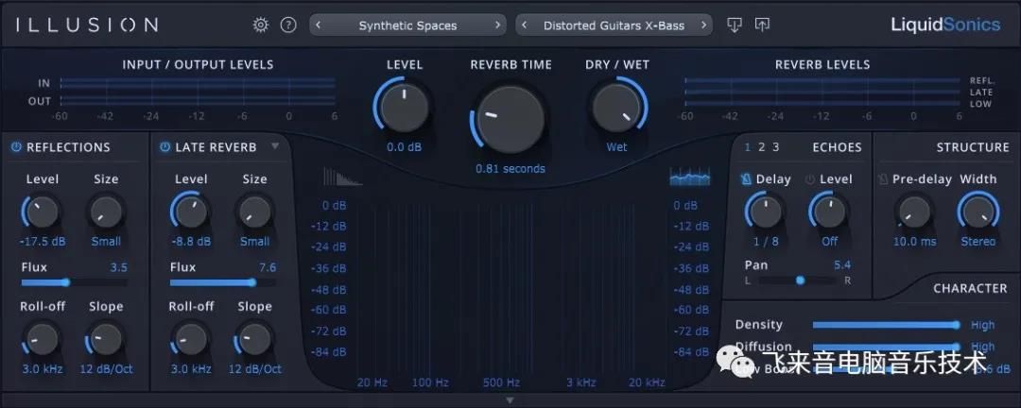Expand the LATE REVERB dropdown triangle
The height and width of the screenshot is (408, 1021).
(x=275, y=146)
